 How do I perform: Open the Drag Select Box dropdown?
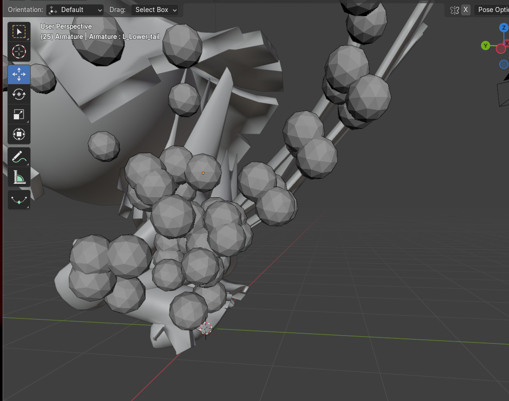(155, 10)
